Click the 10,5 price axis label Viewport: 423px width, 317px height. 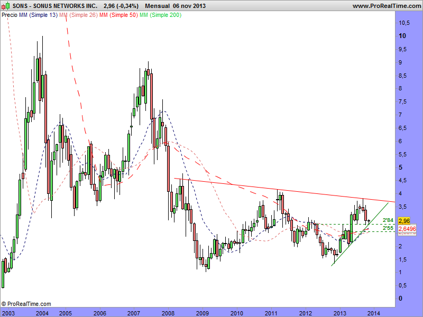(404, 23)
